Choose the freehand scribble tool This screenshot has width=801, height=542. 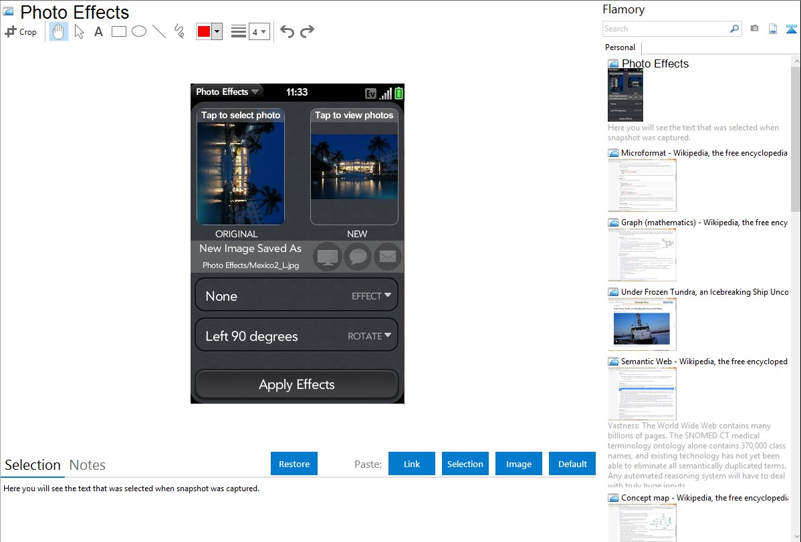[x=179, y=31]
